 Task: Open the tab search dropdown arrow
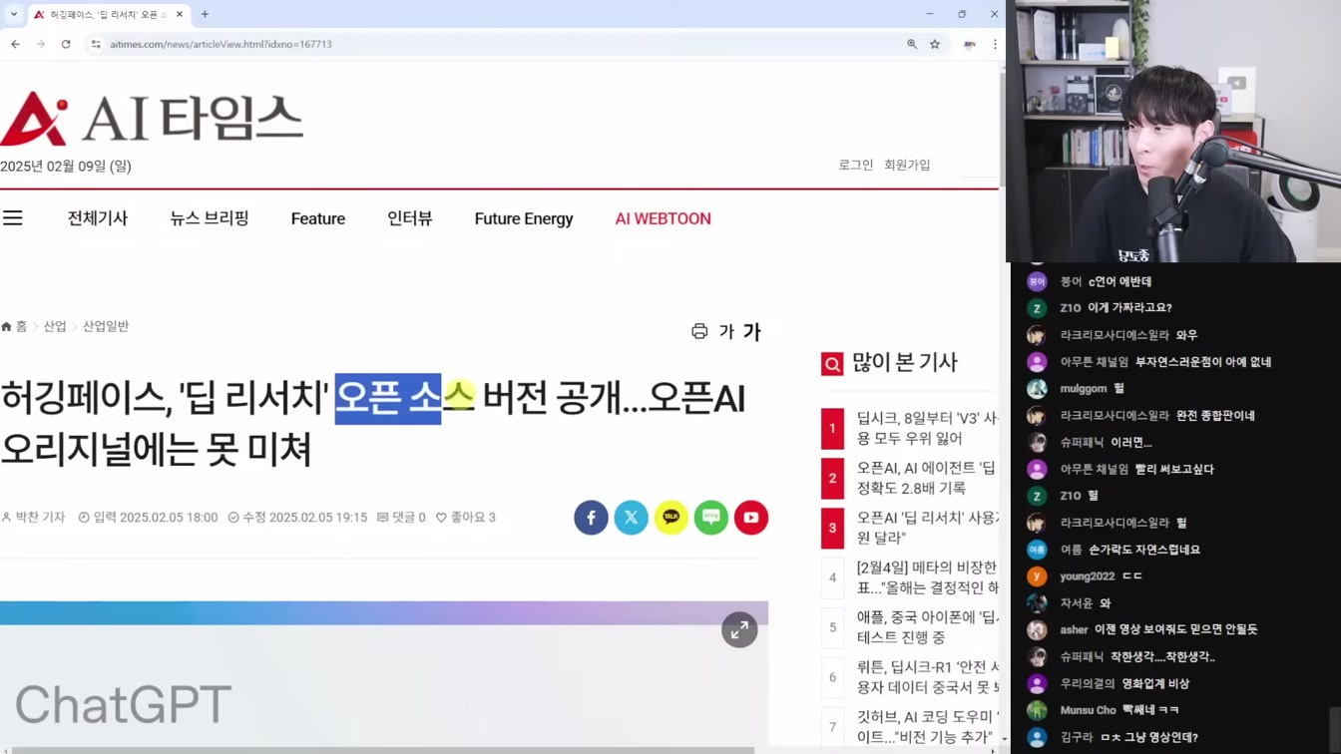14,14
